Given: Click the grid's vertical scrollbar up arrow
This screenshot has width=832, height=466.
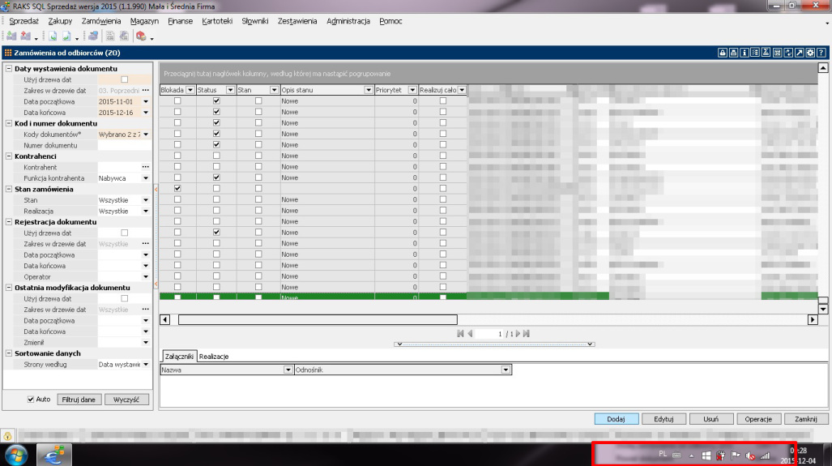Looking at the screenshot, I should point(823,68).
